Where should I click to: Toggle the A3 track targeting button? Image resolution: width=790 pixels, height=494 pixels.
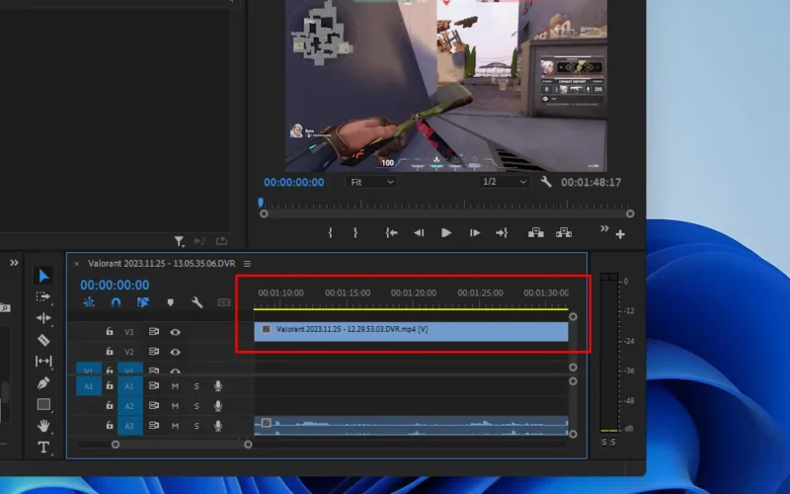click(129, 426)
